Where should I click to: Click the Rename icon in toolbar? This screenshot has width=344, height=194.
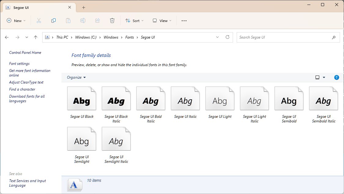coord(83,21)
